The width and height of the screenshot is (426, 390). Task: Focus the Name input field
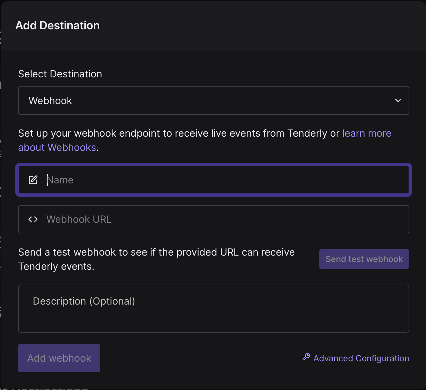(213, 180)
